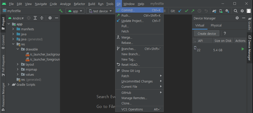Choose New Branch... menu entry

[139, 54]
